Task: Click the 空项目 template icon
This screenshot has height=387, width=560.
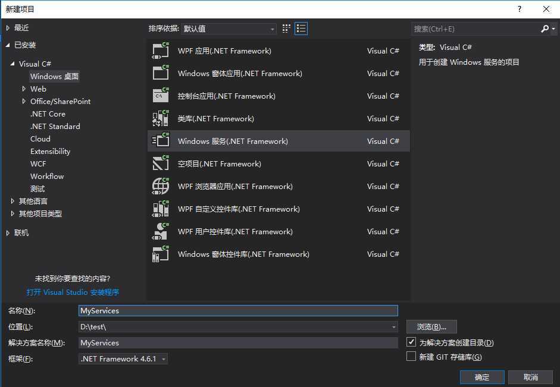Action: pyautogui.click(x=160, y=163)
